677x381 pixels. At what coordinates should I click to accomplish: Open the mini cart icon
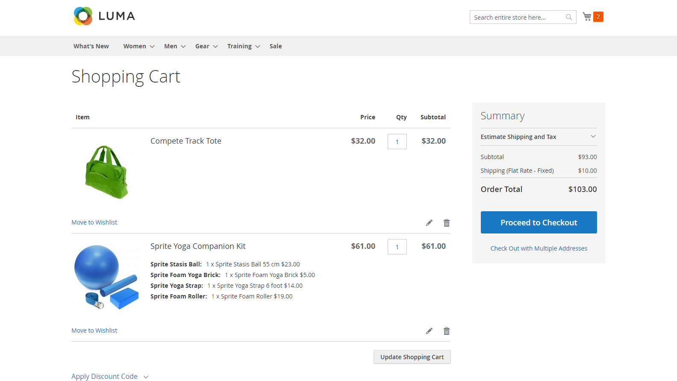click(587, 17)
